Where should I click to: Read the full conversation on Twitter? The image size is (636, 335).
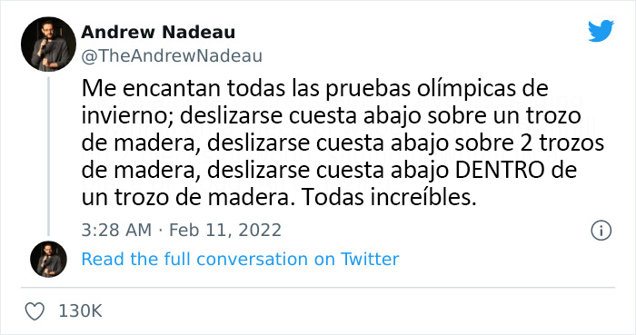tap(240, 260)
